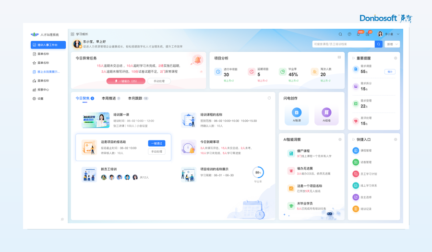Collapse the 重要提醒 panel triangle
This screenshot has height=252, width=432.
pyautogui.click(x=353, y=58)
